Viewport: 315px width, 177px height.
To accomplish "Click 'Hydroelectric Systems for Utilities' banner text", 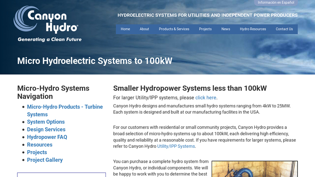I will tap(208, 15).
